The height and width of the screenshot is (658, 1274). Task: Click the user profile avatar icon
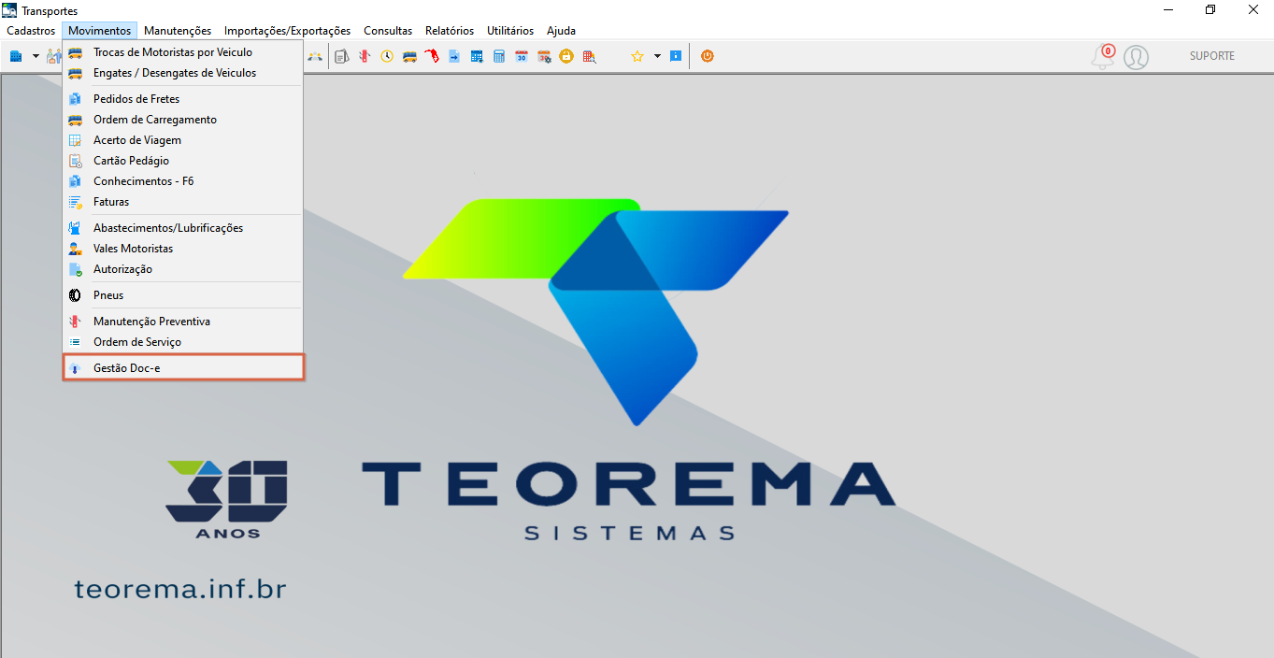tap(1136, 57)
